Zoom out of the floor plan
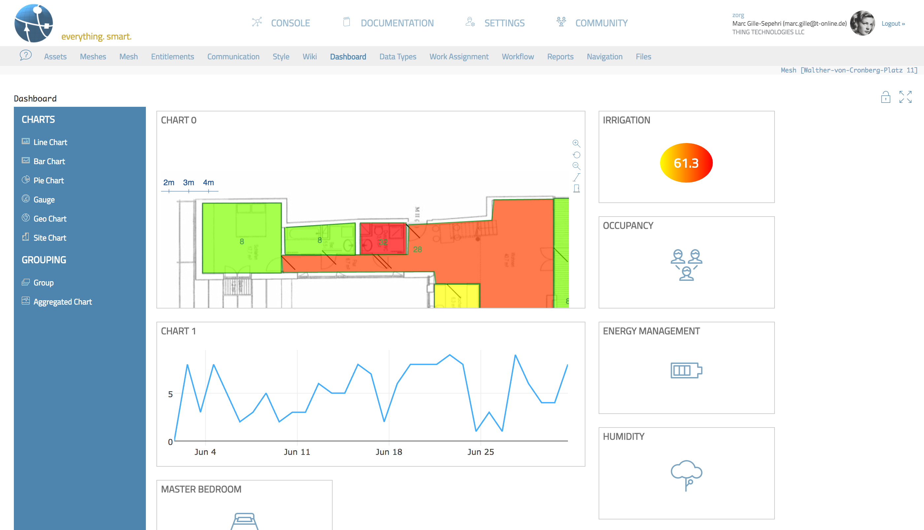This screenshot has width=924, height=530. (x=576, y=166)
